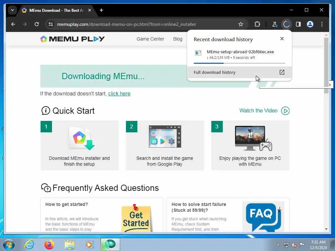Click the network tray icon
The image size is (335, 251).
[286, 245]
